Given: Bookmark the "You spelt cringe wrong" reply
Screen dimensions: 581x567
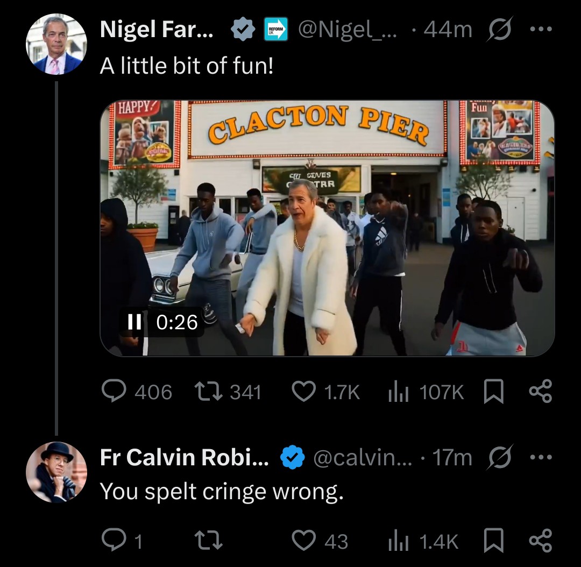Looking at the screenshot, I should click(494, 541).
